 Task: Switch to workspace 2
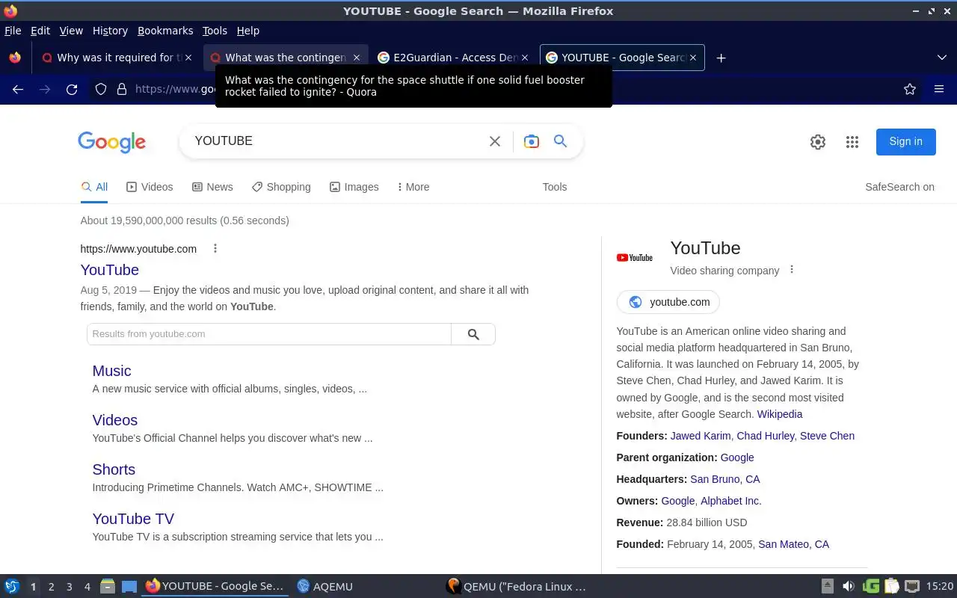(51, 587)
